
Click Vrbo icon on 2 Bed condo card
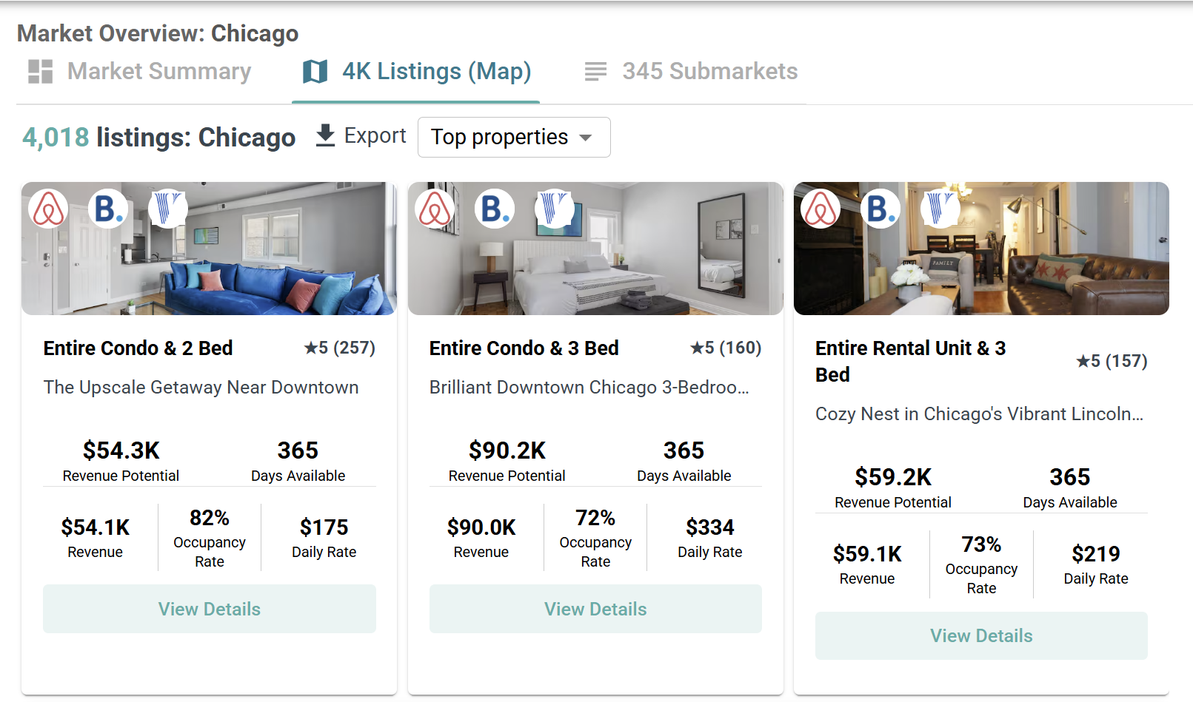(167, 209)
